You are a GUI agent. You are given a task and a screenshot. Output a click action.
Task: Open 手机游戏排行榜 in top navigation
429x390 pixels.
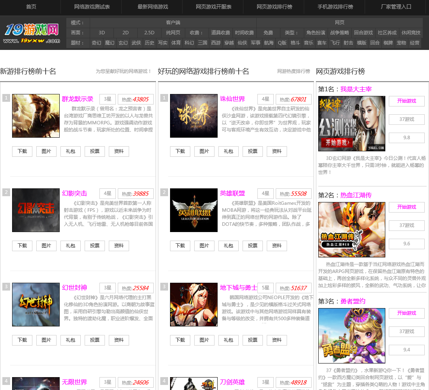335,7
